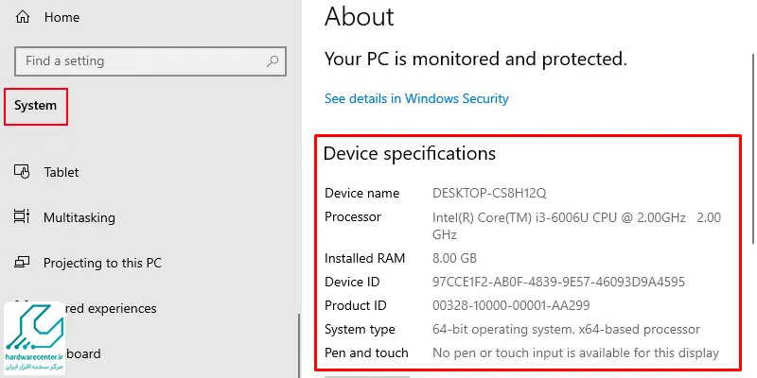
Task: Click the Multitasking icon
Action: coord(22,217)
